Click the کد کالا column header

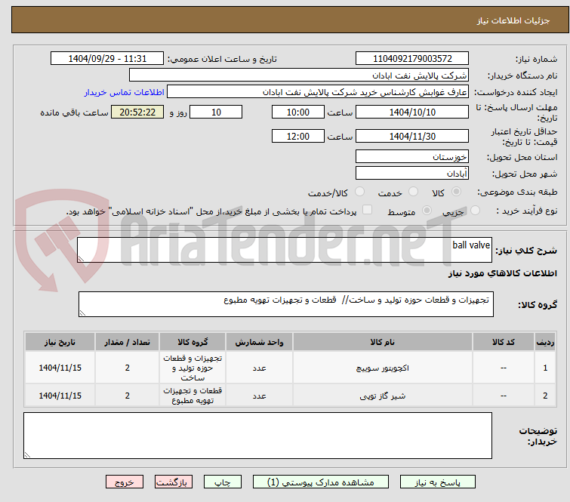503,342
